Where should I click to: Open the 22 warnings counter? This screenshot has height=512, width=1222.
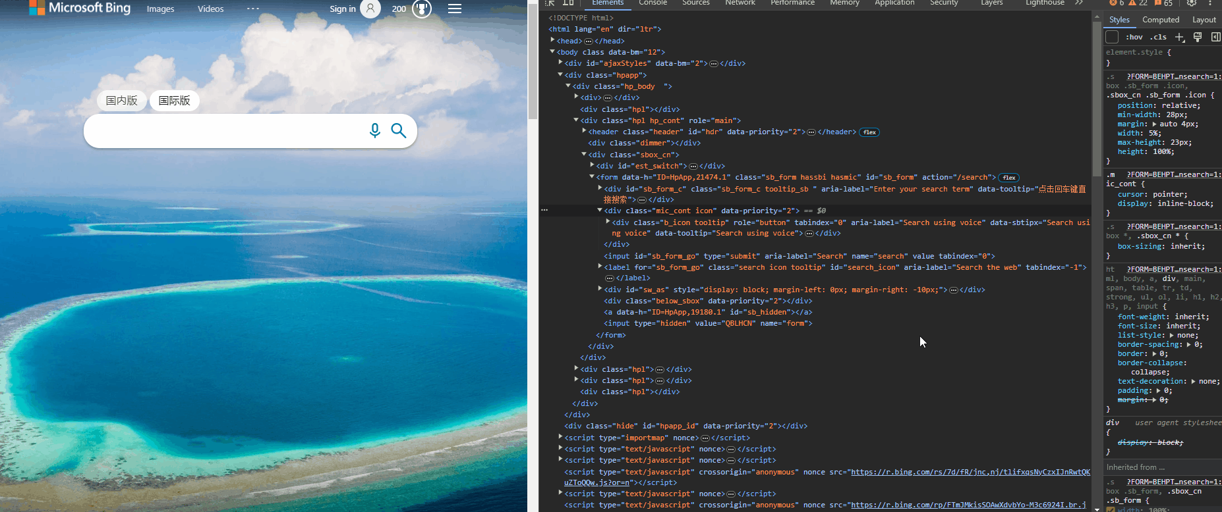[x=1138, y=3]
